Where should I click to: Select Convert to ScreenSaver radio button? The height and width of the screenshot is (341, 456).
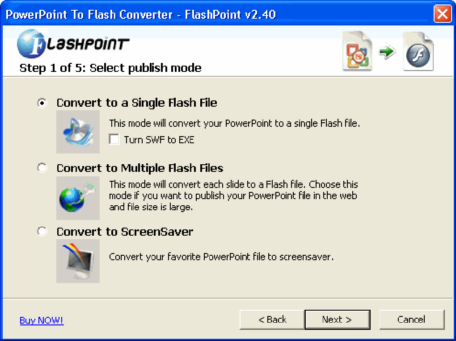coord(42,231)
